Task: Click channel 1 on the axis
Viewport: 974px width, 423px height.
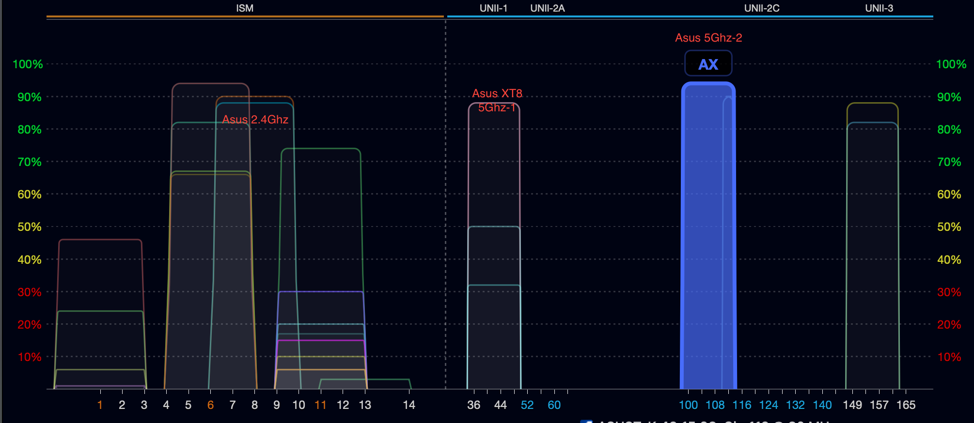Action: tap(100, 405)
